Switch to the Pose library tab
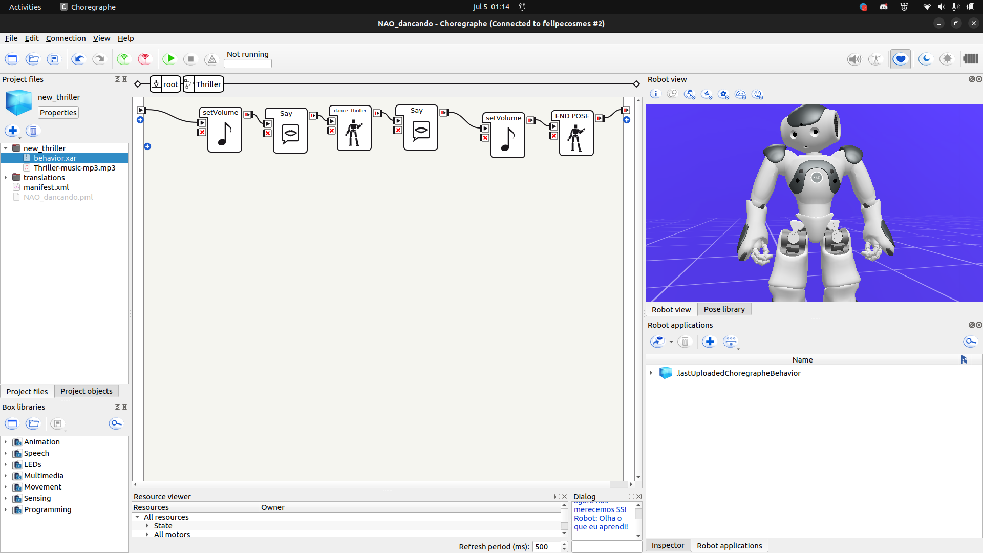983x553 pixels. tap(724, 309)
